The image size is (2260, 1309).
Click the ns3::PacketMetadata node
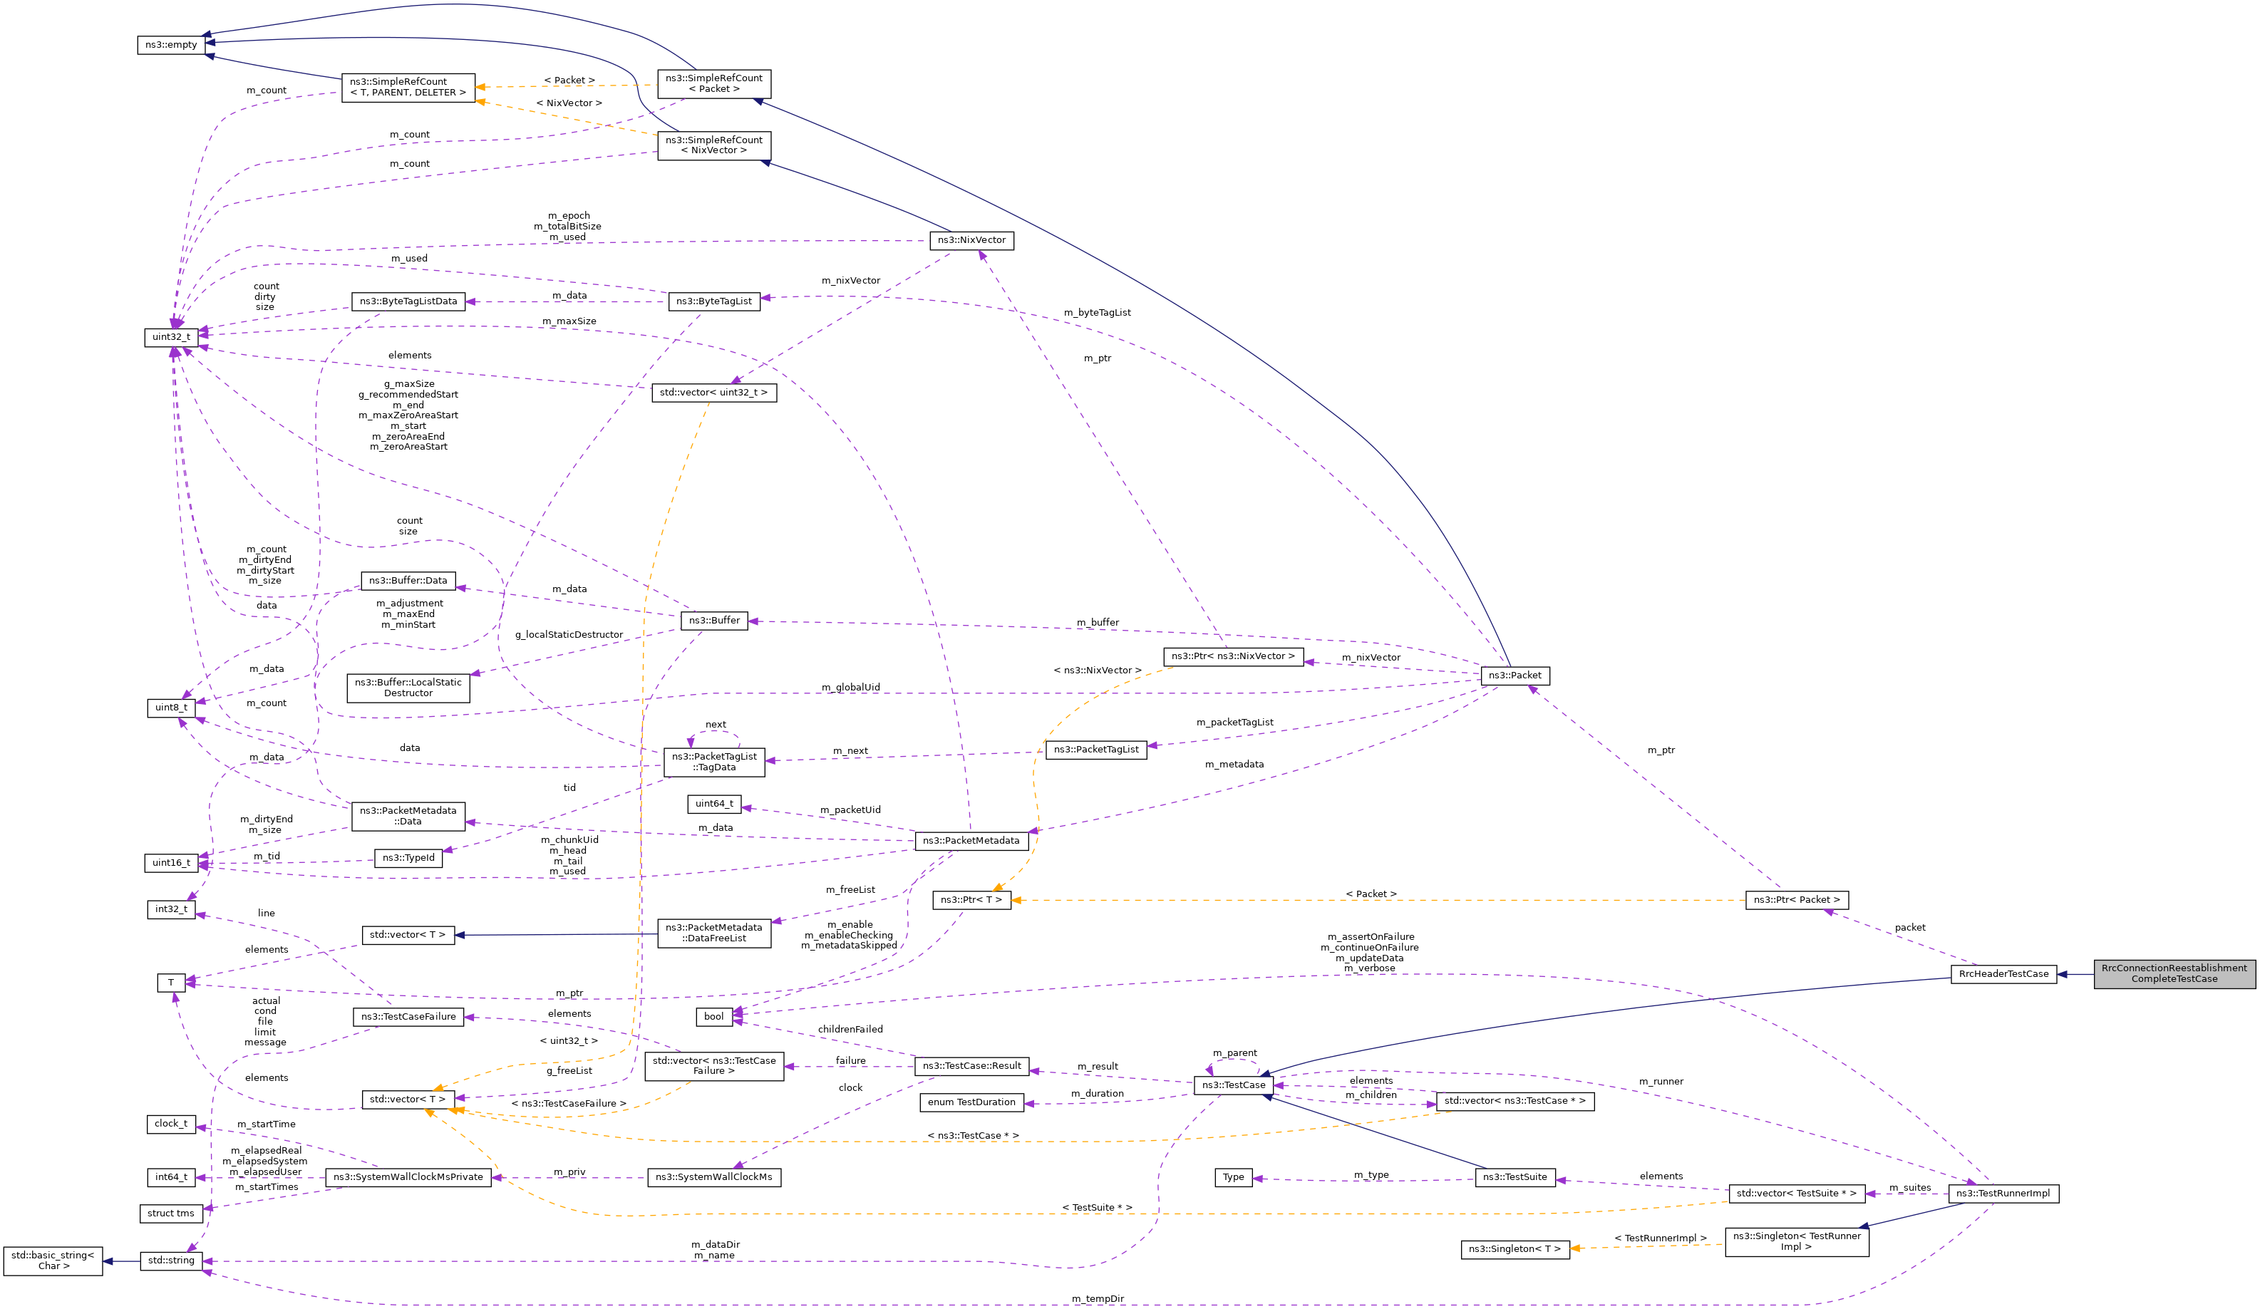(x=971, y=841)
